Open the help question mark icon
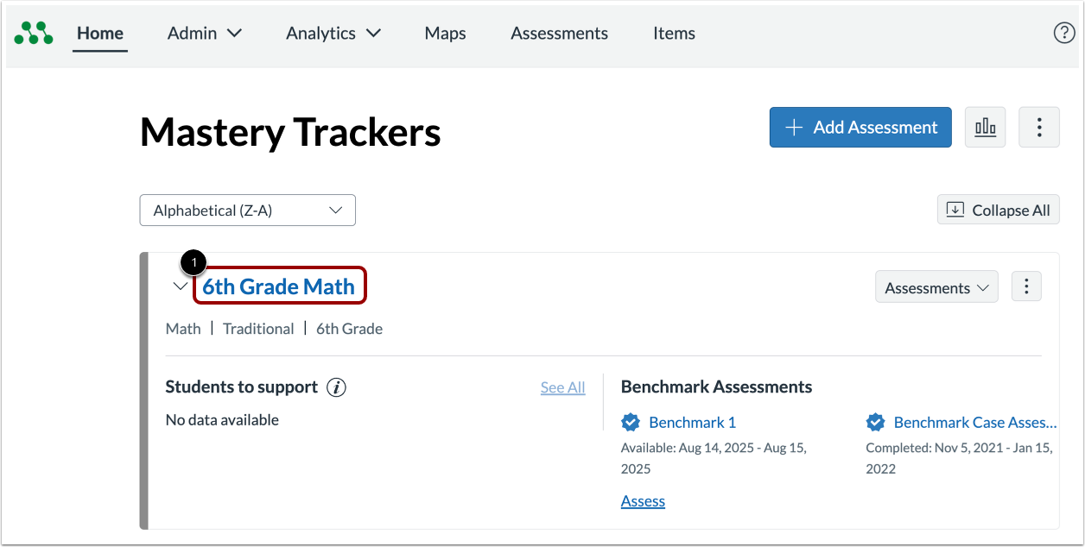Screen dimensions: 1085x547 click(1063, 33)
